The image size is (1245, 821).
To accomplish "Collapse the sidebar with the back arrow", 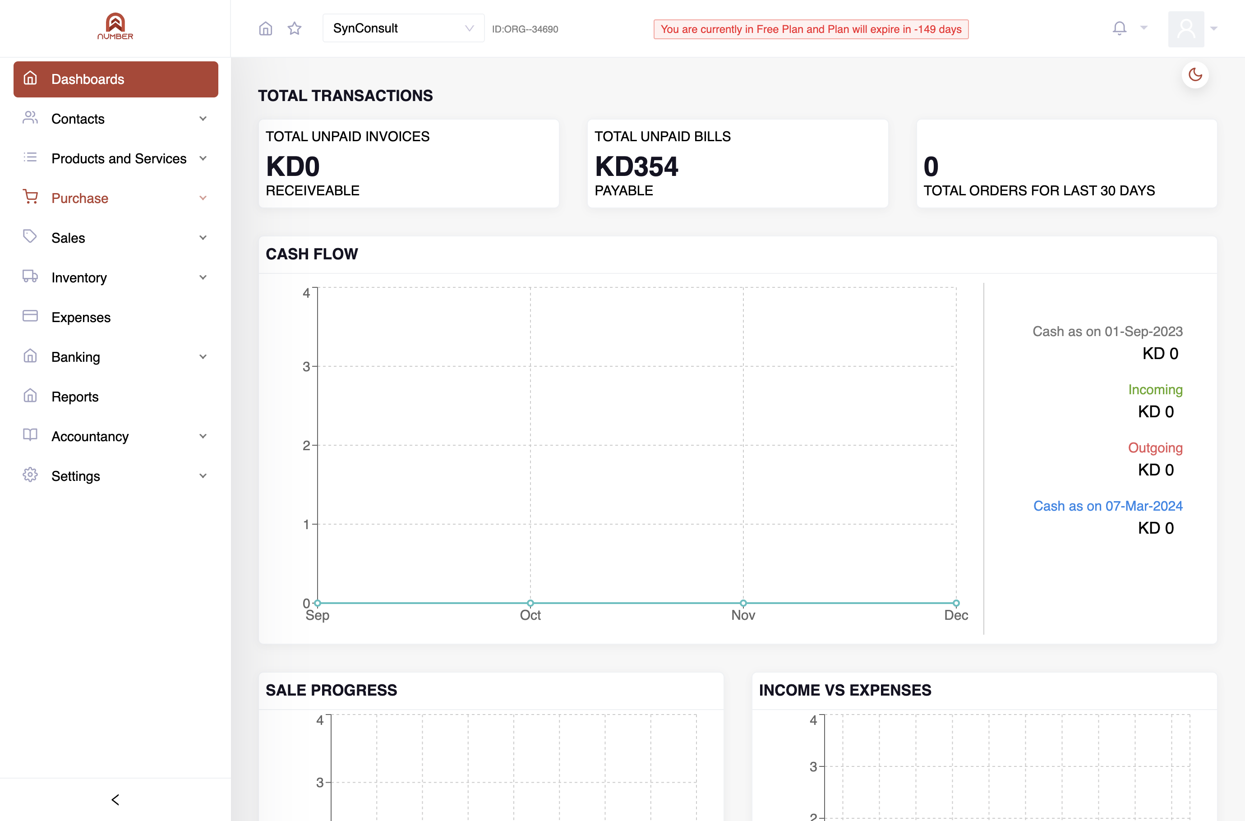I will point(115,799).
